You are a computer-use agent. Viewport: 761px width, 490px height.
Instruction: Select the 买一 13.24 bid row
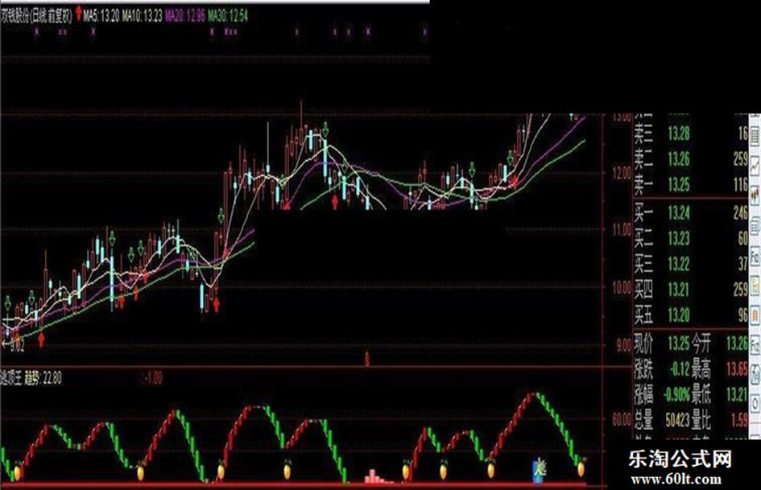point(690,212)
